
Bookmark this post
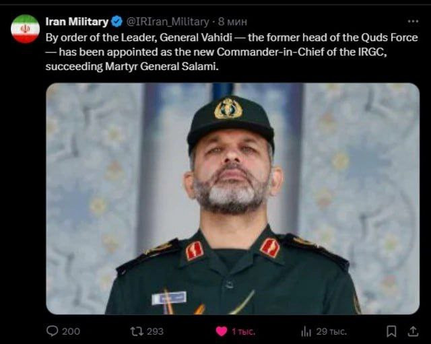(391, 331)
